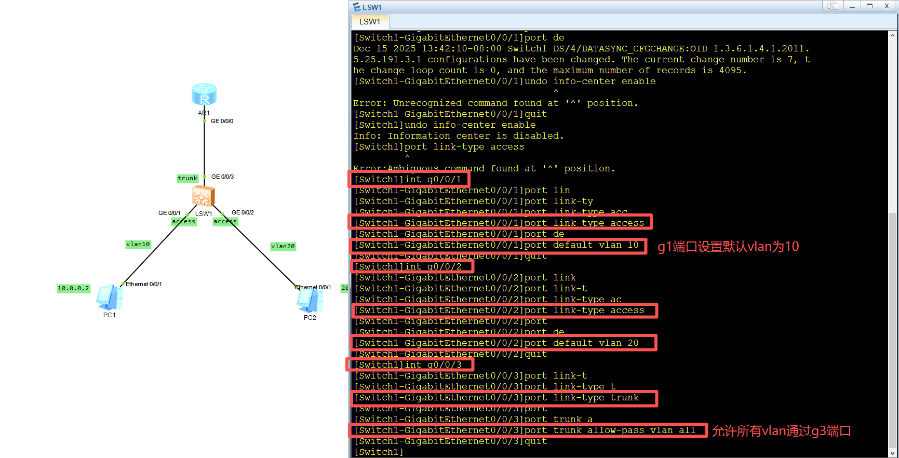
Task: Click the vlan20 label
Action: [283, 246]
